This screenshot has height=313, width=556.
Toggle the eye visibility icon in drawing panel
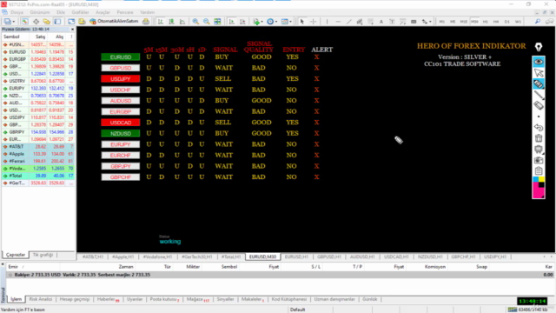539,62
